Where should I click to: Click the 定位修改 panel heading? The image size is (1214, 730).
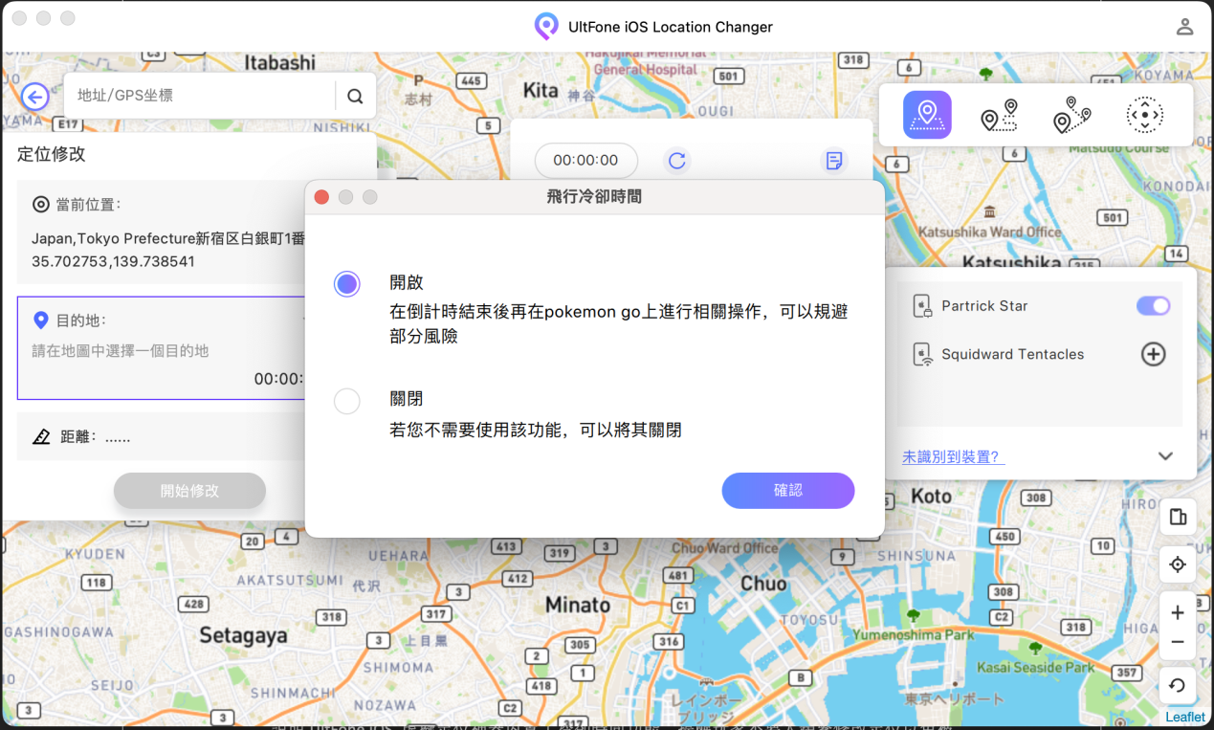[x=52, y=154]
